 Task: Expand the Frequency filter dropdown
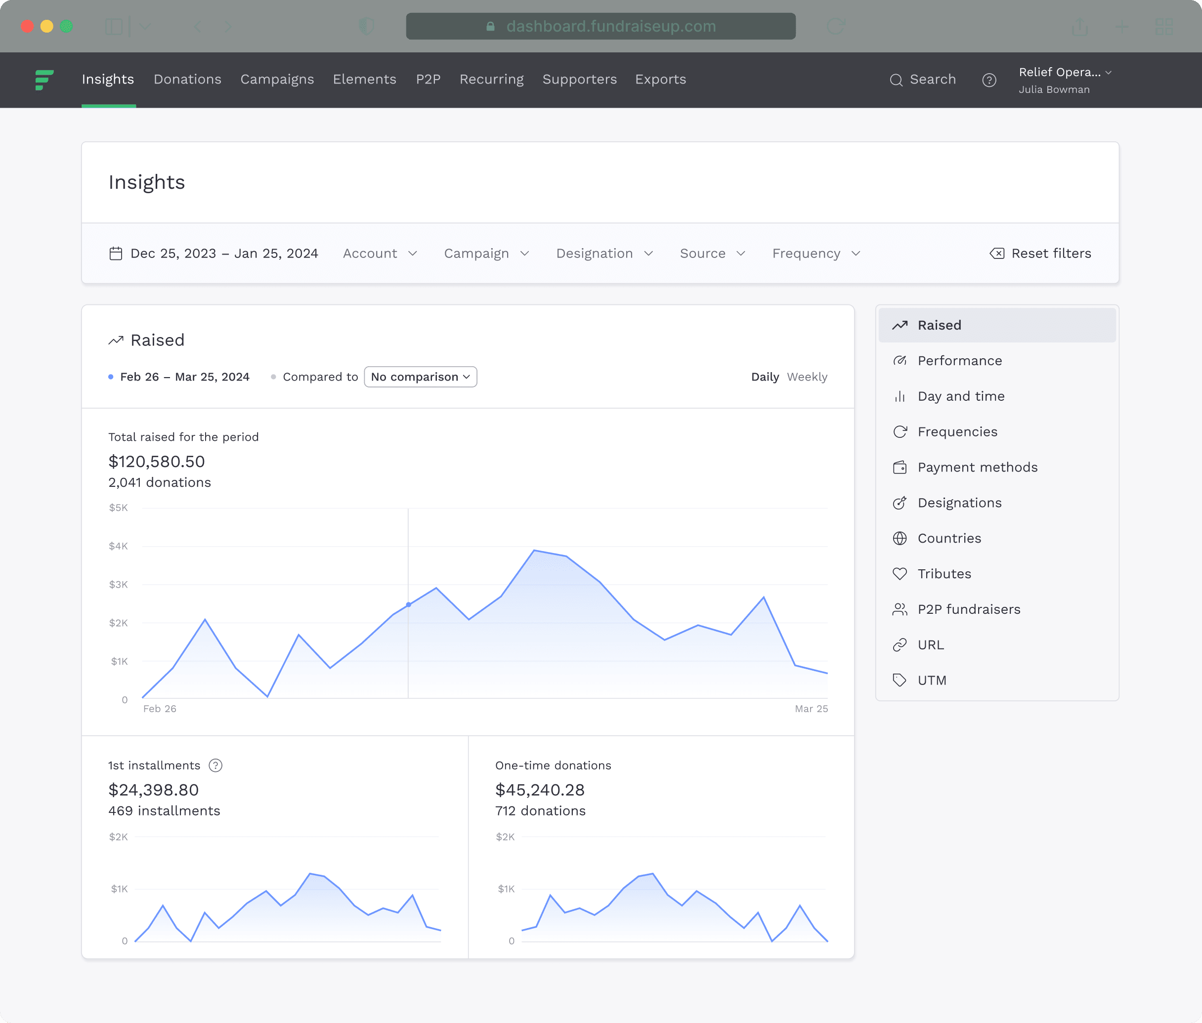(x=816, y=254)
